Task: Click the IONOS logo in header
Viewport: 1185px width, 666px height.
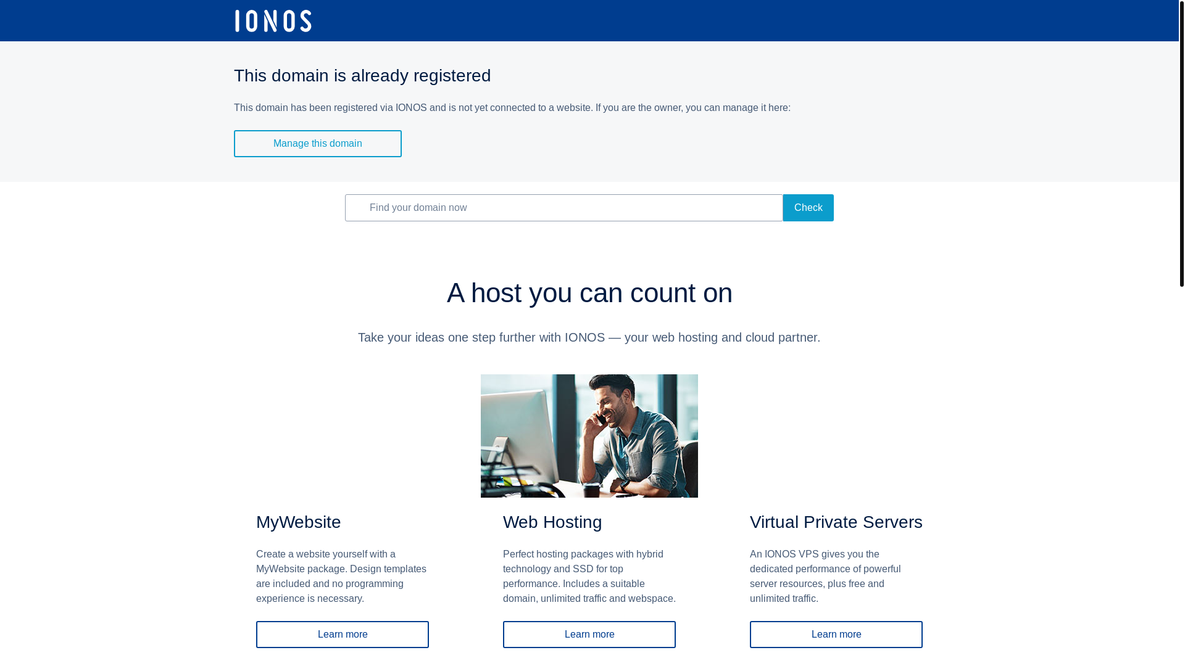Action: (x=273, y=21)
